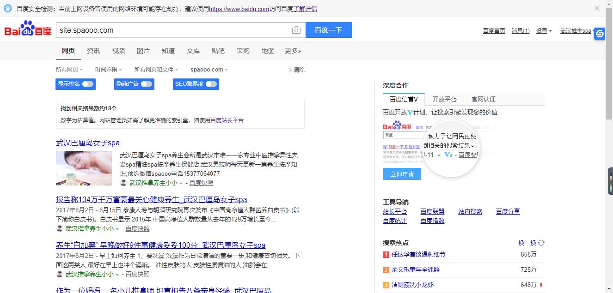
Task: Expand the spaooo.com site filter dropdown
Action: pos(209,70)
